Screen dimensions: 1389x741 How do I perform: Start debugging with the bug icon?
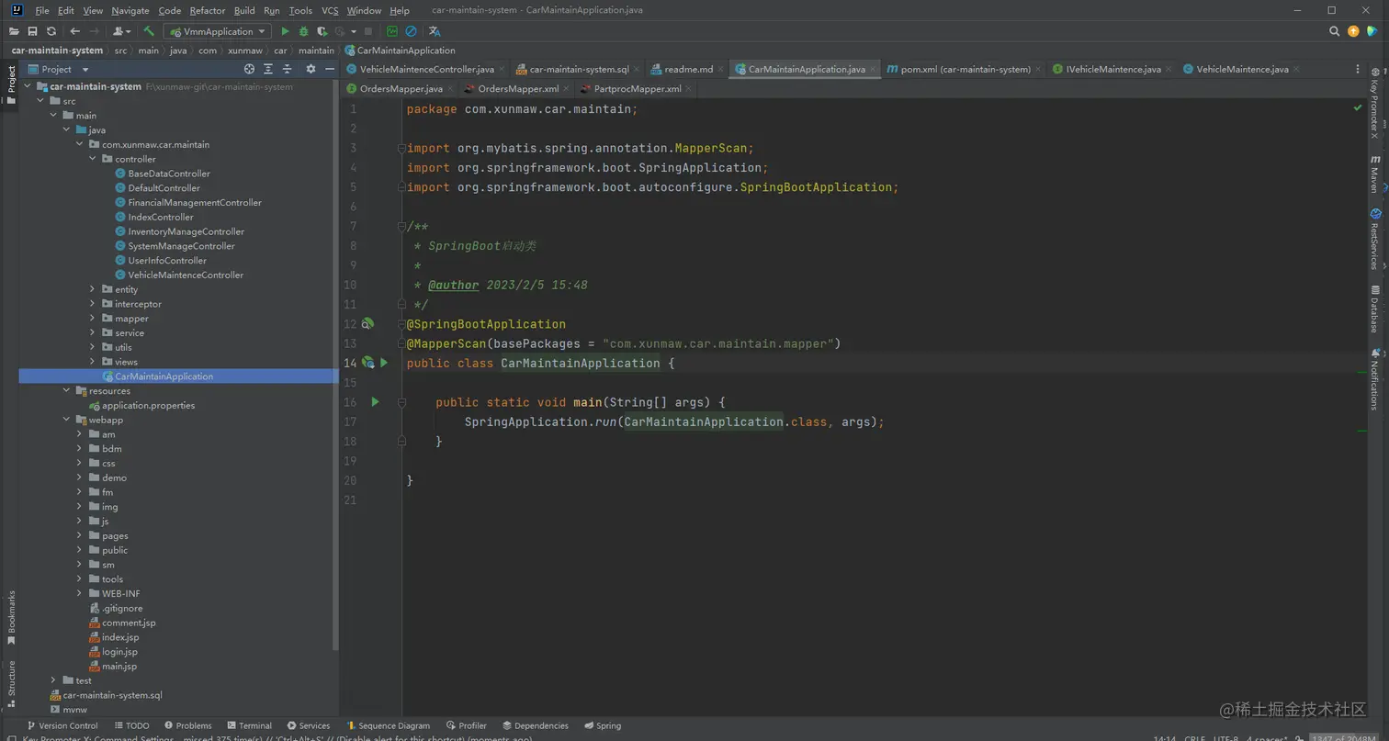pos(303,31)
